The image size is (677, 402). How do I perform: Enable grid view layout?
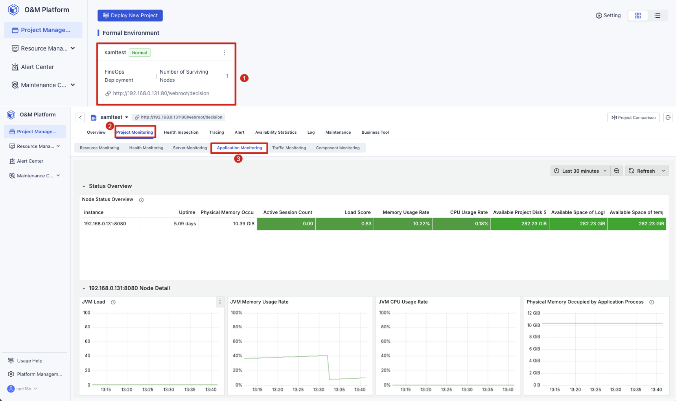tap(638, 15)
